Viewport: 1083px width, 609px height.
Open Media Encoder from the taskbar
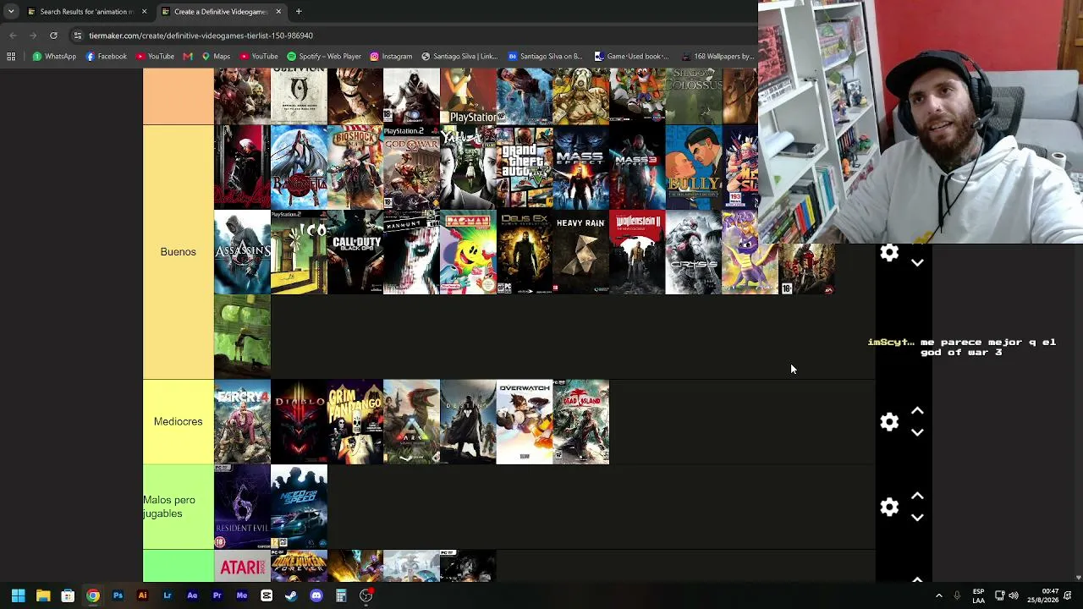click(x=242, y=595)
